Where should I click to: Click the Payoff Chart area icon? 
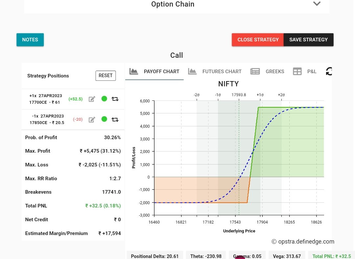click(x=133, y=72)
